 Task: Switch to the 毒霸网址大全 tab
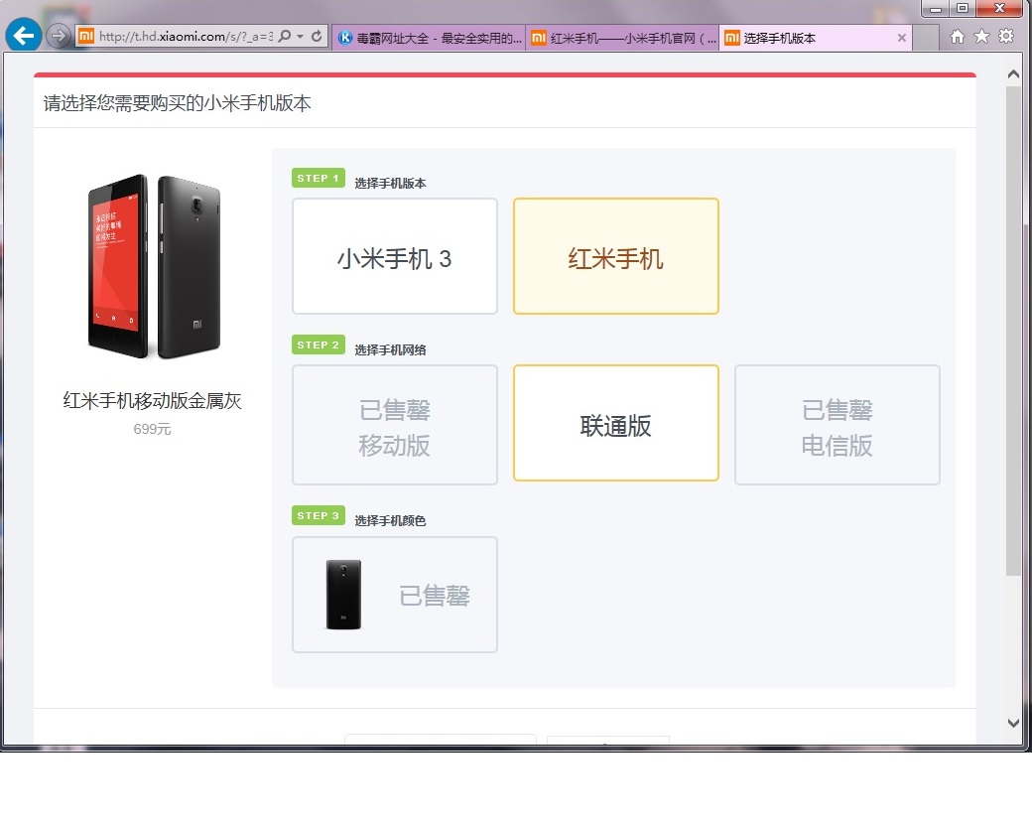[429, 38]
